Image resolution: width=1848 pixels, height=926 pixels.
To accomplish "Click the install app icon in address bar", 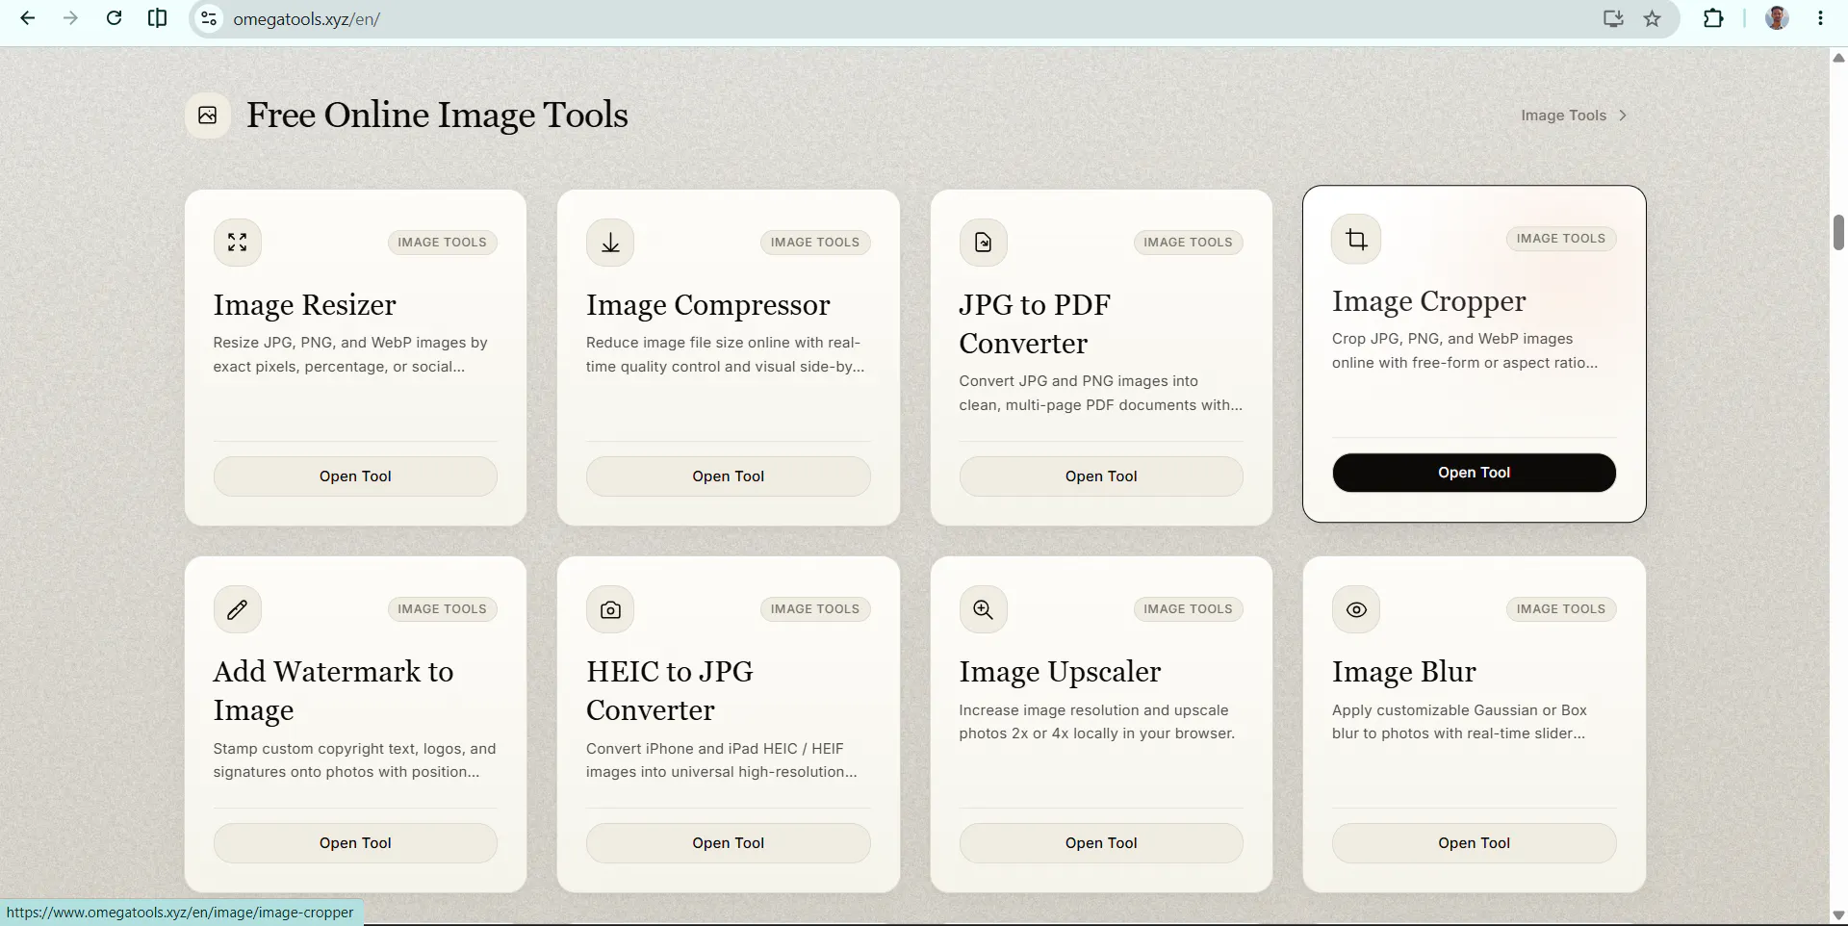I will pos(1613,18).
